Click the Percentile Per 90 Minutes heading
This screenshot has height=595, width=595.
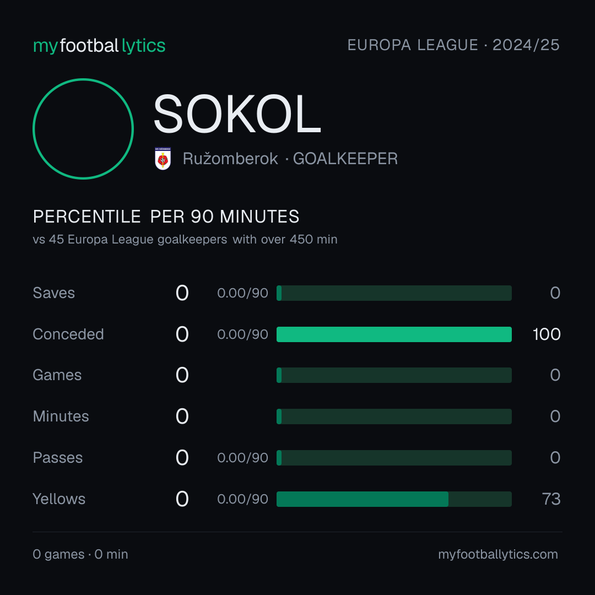coord(166,217)
